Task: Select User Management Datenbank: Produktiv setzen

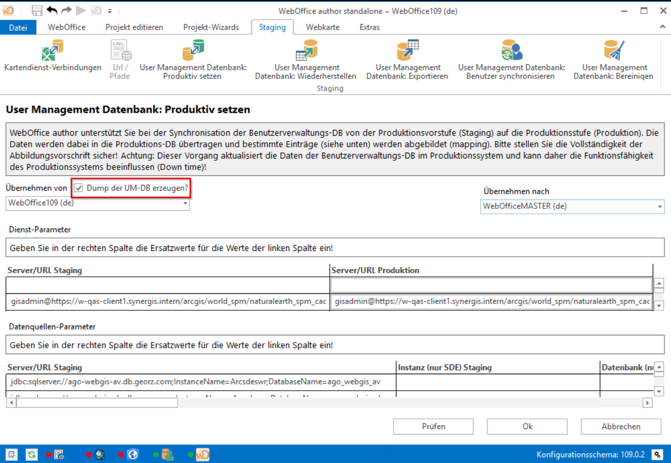Action: tap(193, 58)
